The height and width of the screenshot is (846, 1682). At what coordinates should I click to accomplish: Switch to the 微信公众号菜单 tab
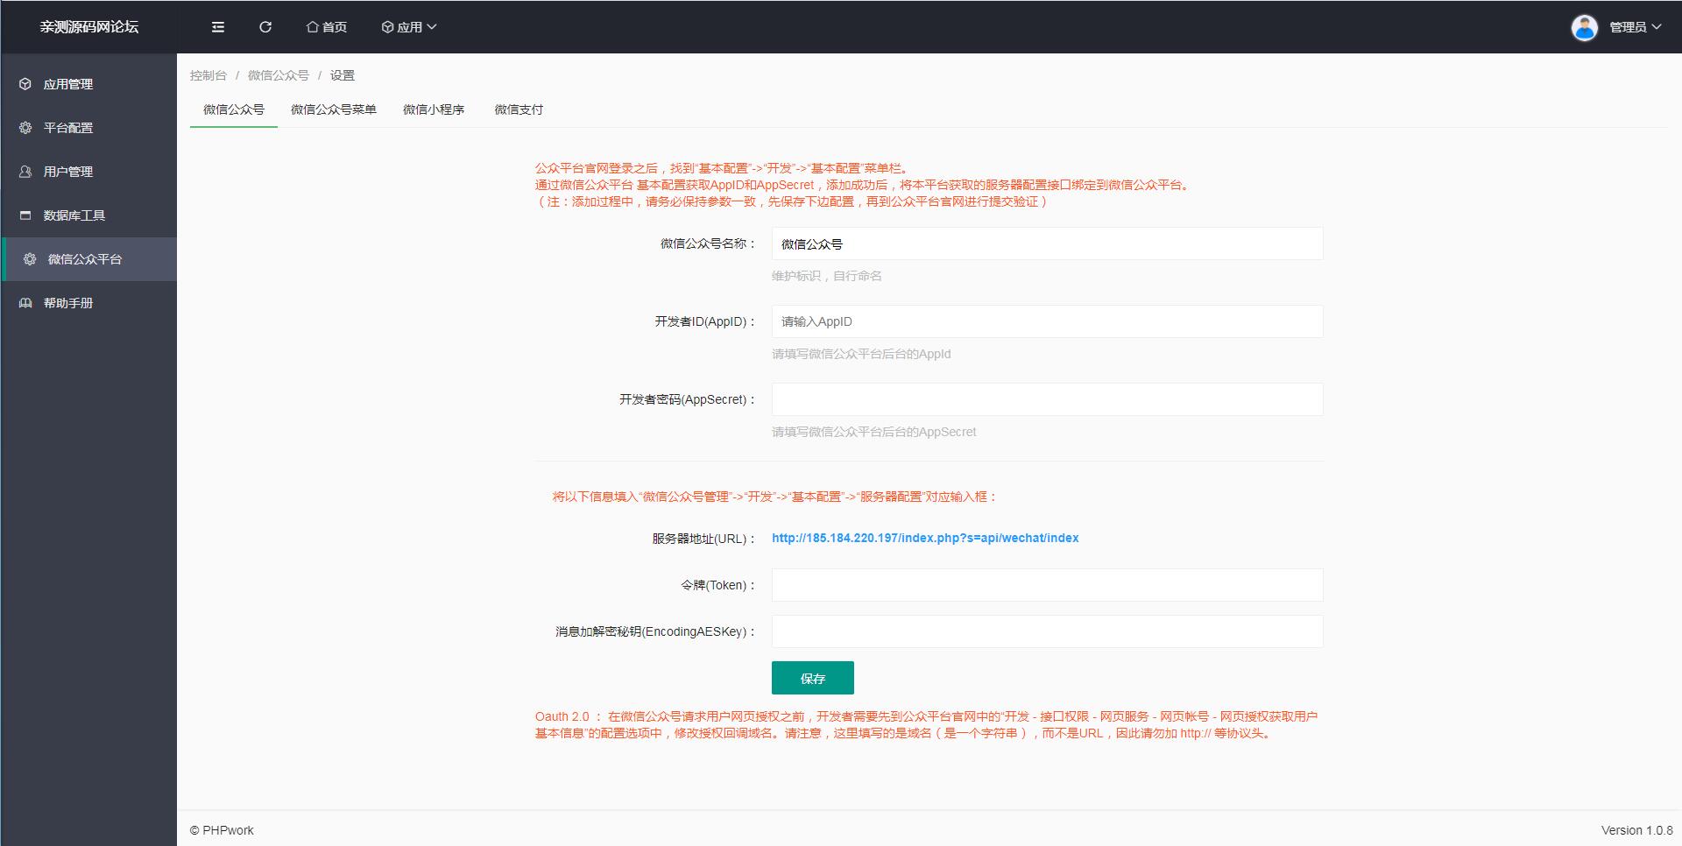334,109
